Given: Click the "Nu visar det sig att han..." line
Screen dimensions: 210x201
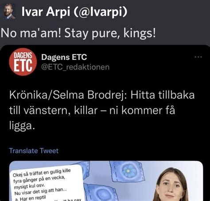Looking at the screenshot, I should (40, 191).
